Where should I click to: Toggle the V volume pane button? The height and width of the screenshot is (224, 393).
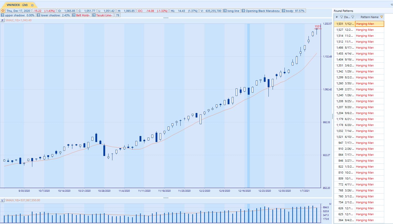pos(2,200)
